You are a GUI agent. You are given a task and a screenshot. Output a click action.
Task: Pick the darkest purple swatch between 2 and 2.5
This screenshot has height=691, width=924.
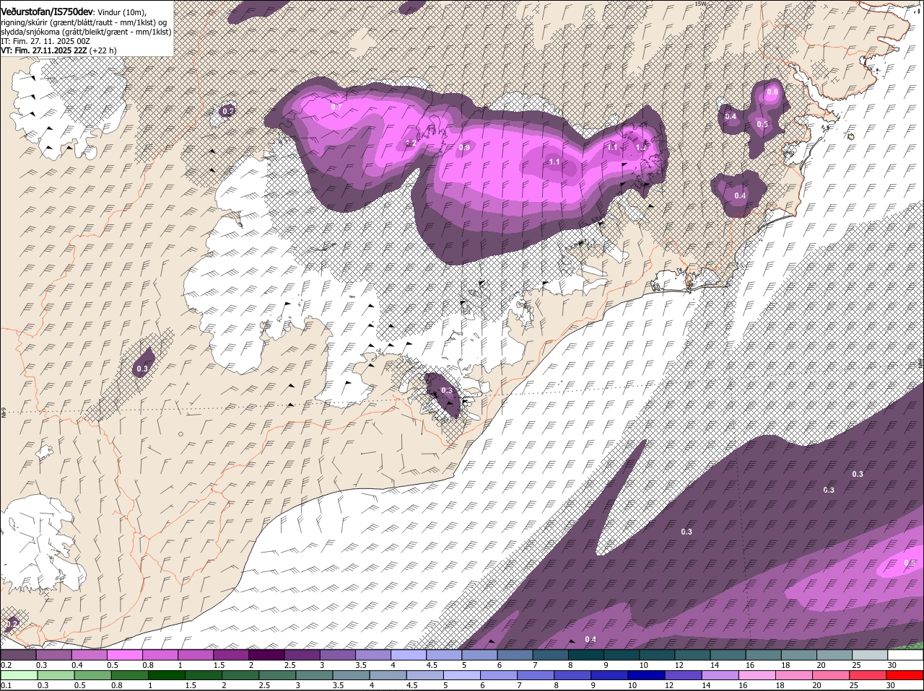tap(266, 655)
